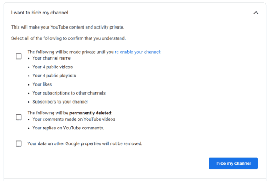Enable the Google properties data checkbox
Viewport: 272px width, 181px height.
(x=19, y=144)
